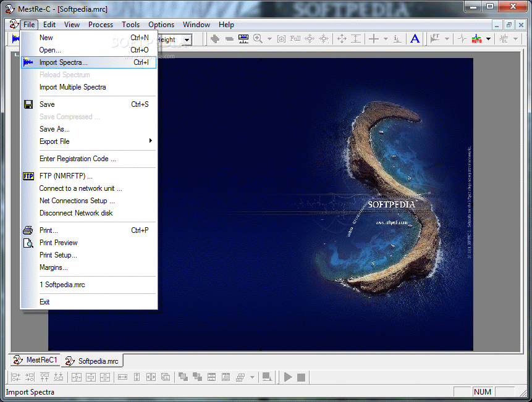Expand the Export File submenu arrow
The width and height of the screenshot is (532, 402).
pos(151,141)
